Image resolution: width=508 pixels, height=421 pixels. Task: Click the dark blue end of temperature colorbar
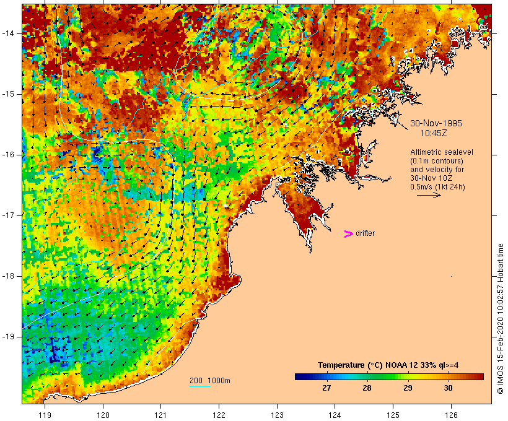pos(300,376)
